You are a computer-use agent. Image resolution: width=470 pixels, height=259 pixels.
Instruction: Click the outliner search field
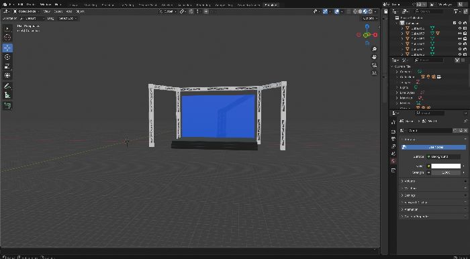click(x=428, y=11)
